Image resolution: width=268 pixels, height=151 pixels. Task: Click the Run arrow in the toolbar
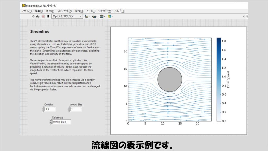pos(33,16)
